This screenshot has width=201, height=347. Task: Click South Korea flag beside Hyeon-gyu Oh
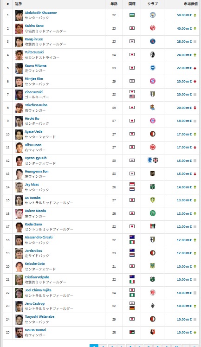(x=132, y=160)
